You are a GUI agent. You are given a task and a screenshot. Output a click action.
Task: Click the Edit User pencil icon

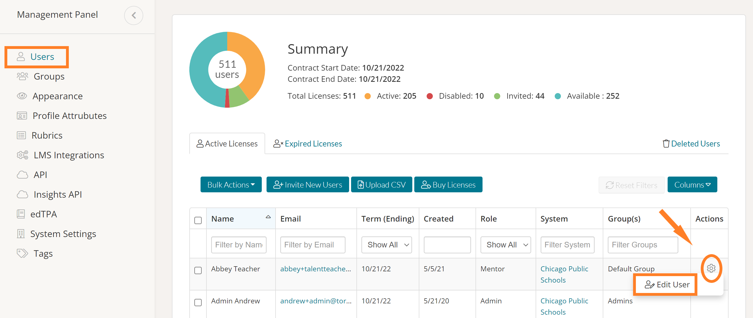(650, 285)
